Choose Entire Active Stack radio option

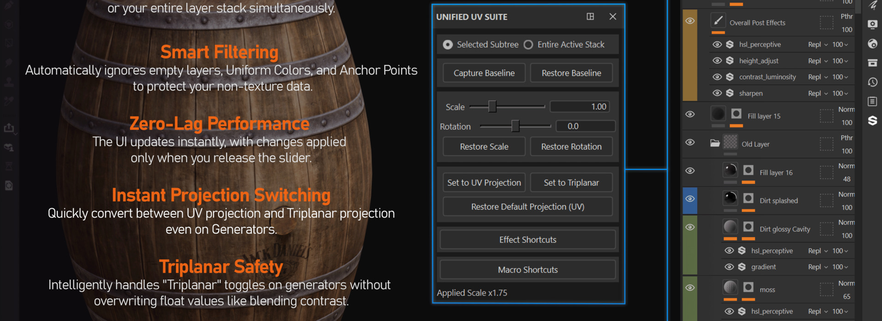(x=528, y=44)
